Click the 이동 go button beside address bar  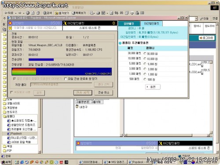pos(204,18)
